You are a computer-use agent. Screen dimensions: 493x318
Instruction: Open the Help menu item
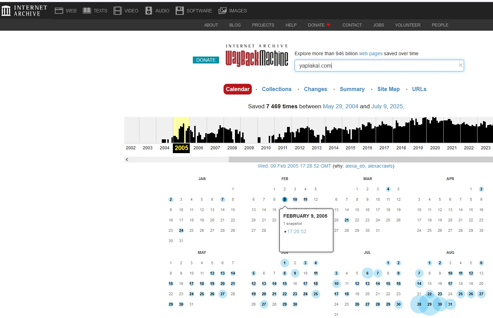tap(291, 25)
